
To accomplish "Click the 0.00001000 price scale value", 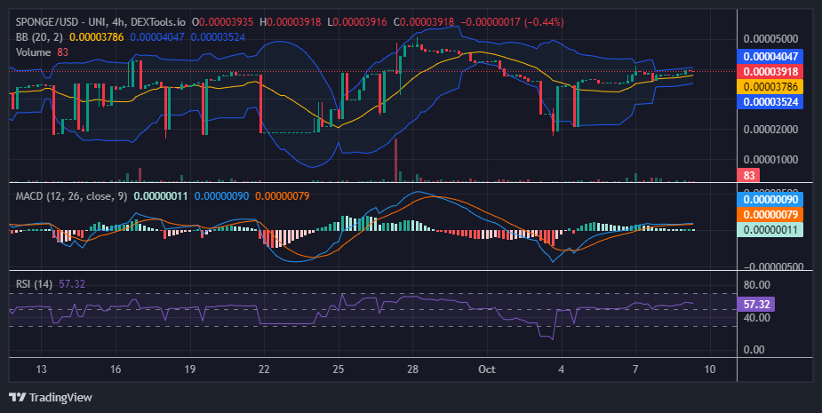I will (x=770, y=160).
